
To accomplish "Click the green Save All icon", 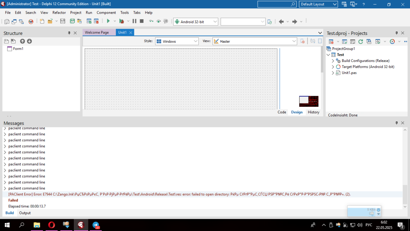I will click(72, 21).
